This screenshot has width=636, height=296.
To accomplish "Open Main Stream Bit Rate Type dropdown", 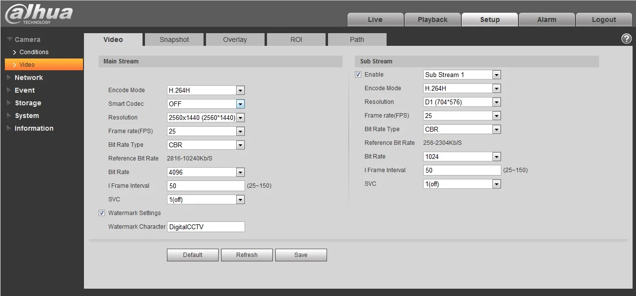I will (205, 145).
